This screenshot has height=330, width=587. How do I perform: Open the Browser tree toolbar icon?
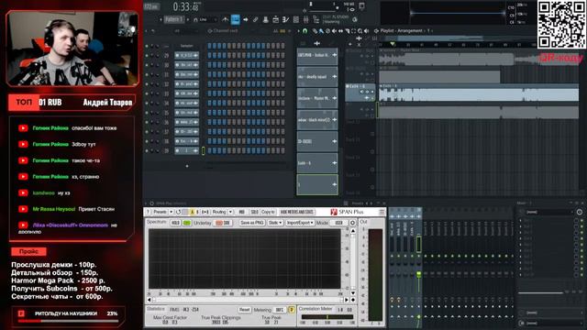[x=316, y=19]
